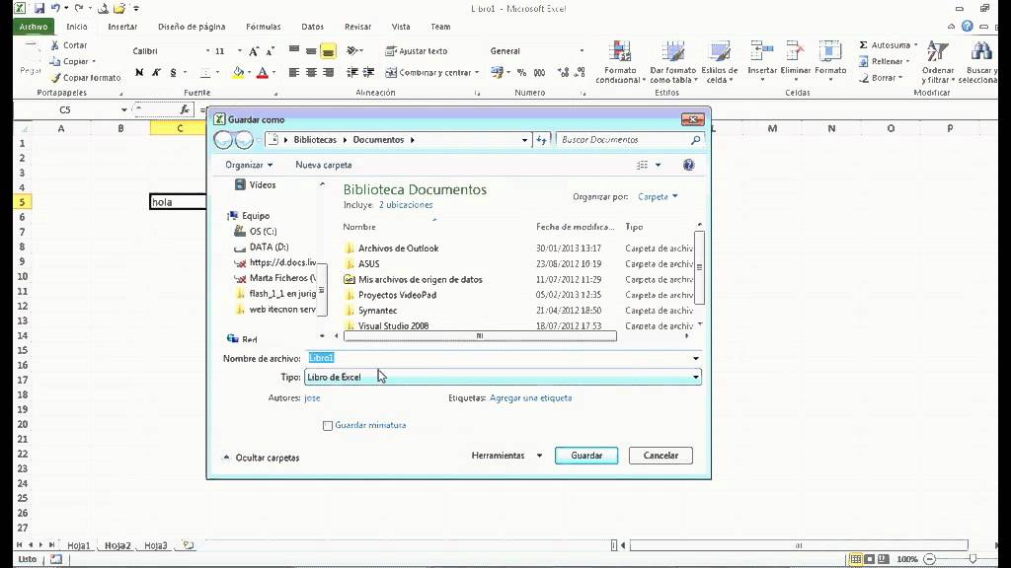Screen dimensions: 1011x568
Task: Open Dar formato como tabla gallery
Action: pos(673,62)
